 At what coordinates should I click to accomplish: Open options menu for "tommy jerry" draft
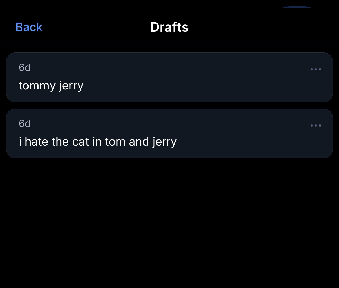coord(316,69)
